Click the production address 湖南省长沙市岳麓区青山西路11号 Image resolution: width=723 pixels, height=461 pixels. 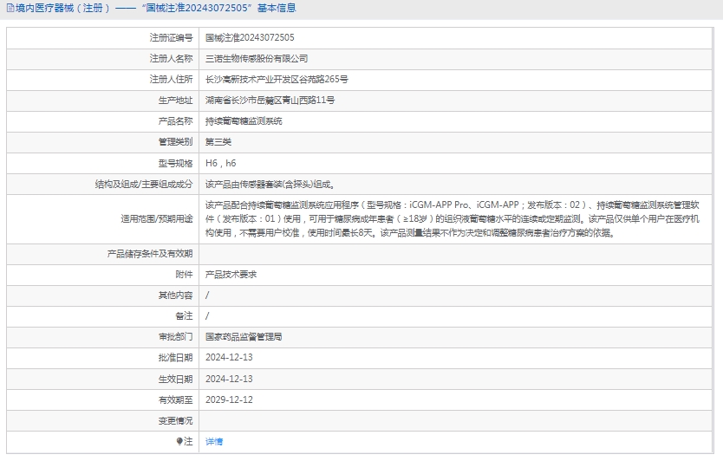click(x=270, y=101)
